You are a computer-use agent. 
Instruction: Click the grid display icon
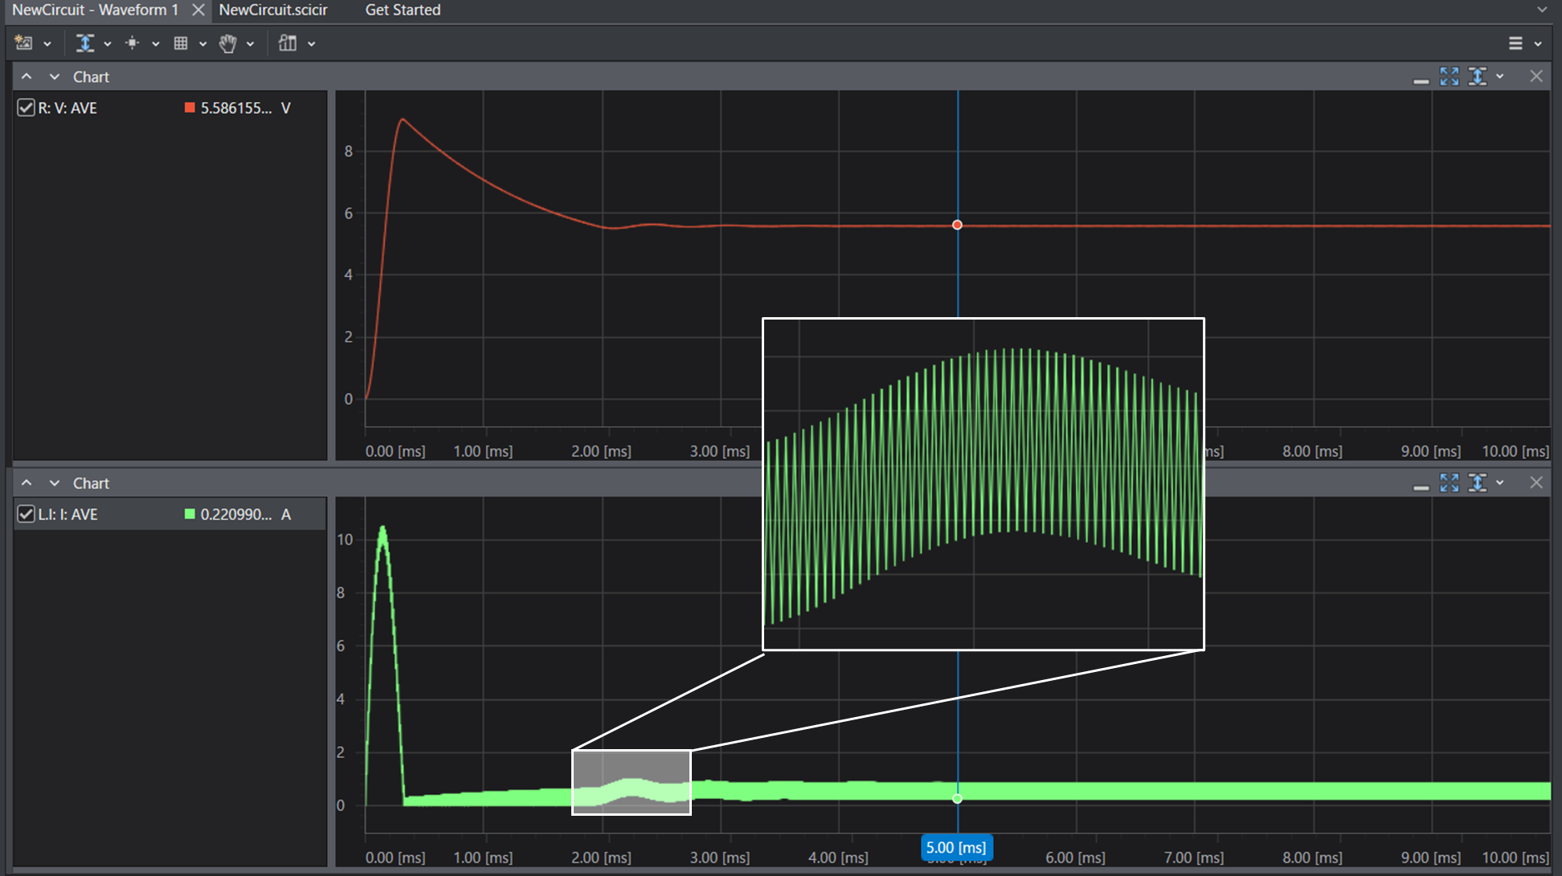click(x=181, y=43)
